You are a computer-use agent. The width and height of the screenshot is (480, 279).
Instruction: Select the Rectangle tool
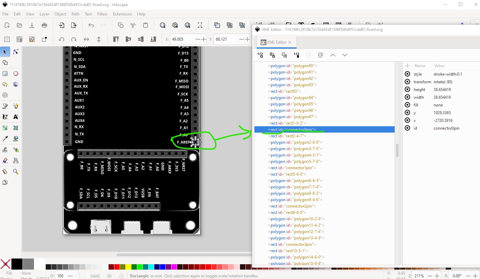(x=5, y=74)
